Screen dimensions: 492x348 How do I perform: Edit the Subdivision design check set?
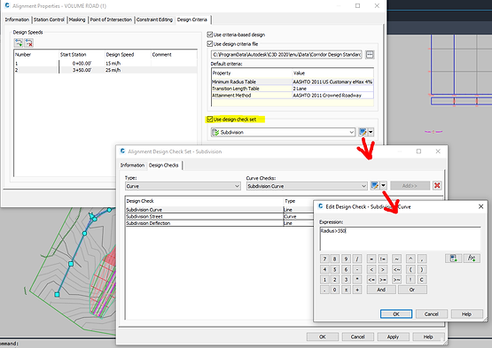[363, 132]
